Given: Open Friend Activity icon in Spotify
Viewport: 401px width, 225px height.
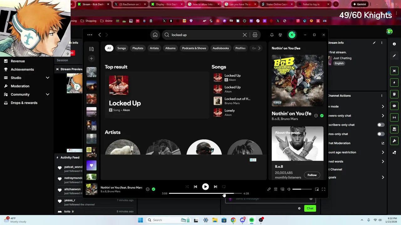Looking at the screenshot, I should 280,35.
